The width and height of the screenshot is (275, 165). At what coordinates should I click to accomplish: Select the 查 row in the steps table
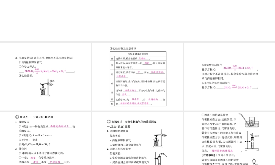[112, 58]
